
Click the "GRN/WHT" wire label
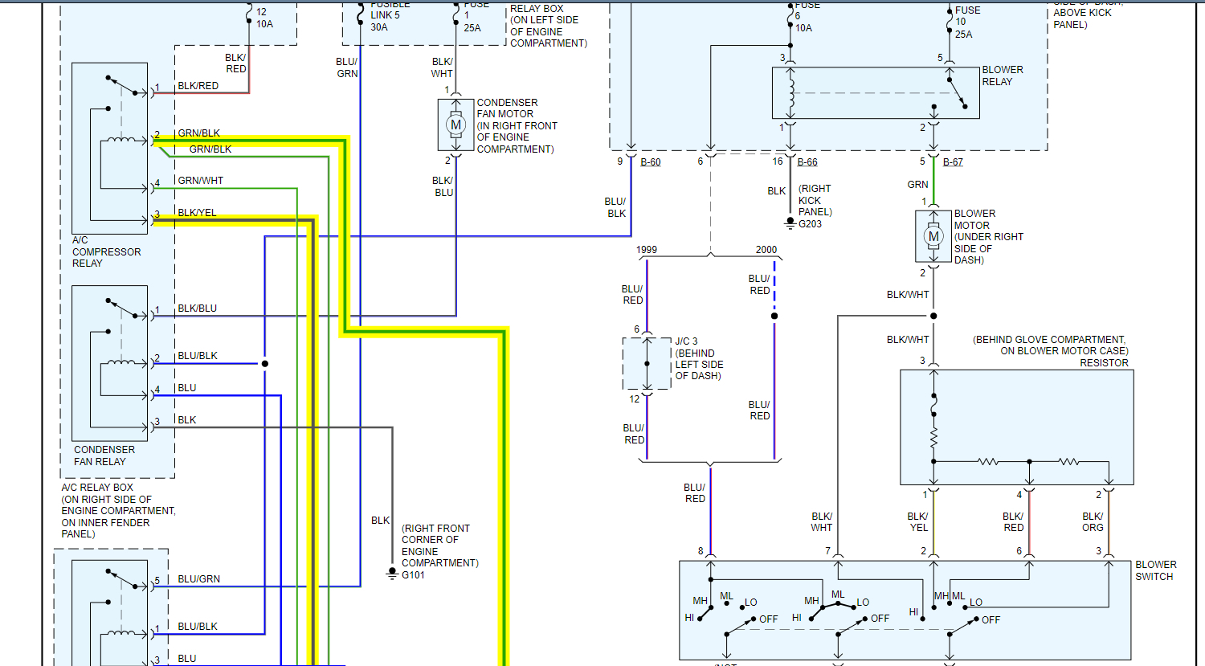coord(201,181)
